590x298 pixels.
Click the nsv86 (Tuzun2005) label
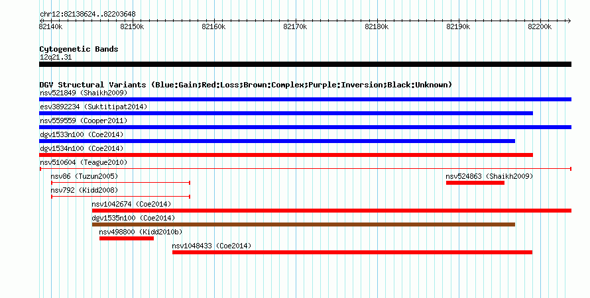click(84, 176)
